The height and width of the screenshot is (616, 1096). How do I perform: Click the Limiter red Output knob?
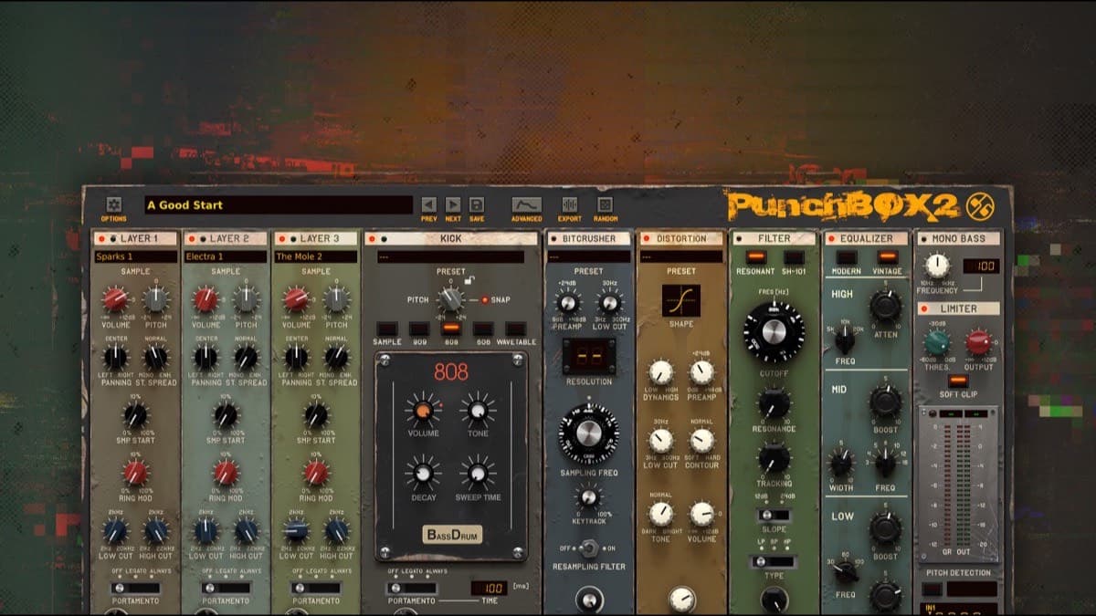pyautogui.click(x=978, y=343)
